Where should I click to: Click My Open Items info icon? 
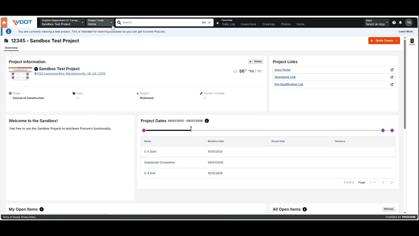pyautogui.click(x=42, y=209)
